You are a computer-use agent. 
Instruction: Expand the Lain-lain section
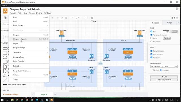pyautogui.click(x=5, y=90)
